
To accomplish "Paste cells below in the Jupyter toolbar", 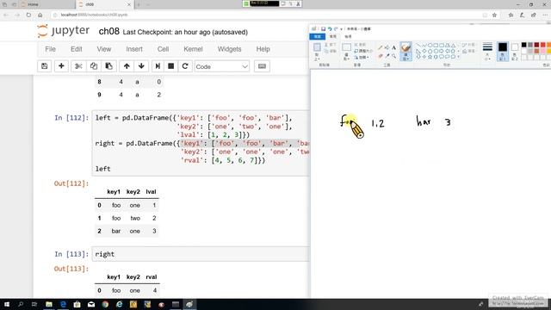I will (109, 66).
